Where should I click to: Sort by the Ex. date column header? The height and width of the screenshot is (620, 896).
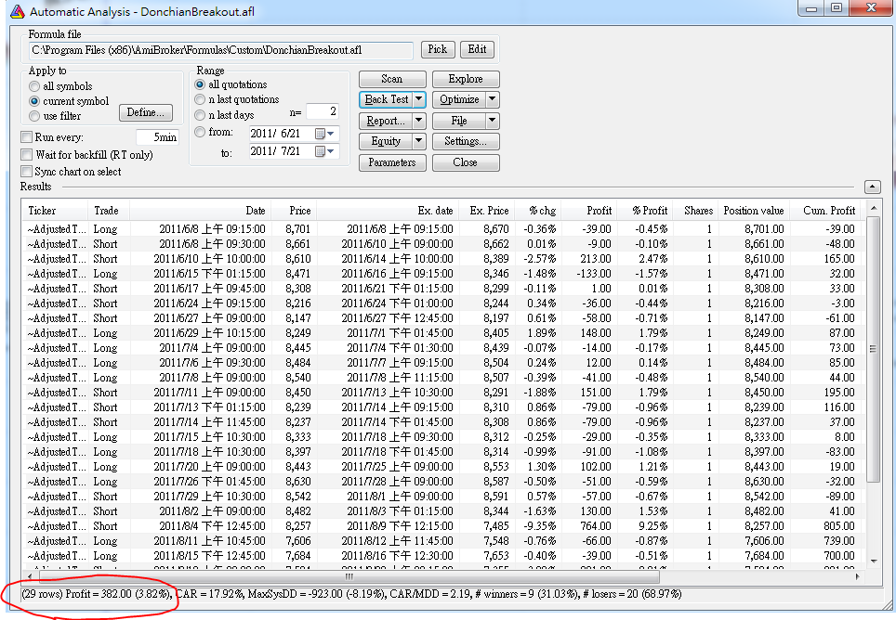coord(388,211)
